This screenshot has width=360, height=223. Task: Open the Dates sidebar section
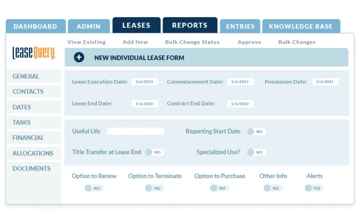tap(34, 107)
